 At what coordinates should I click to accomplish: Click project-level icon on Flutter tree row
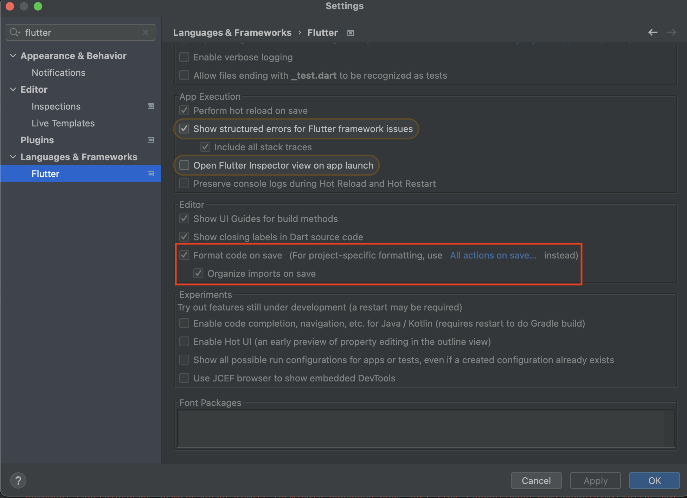coord(151,173)
